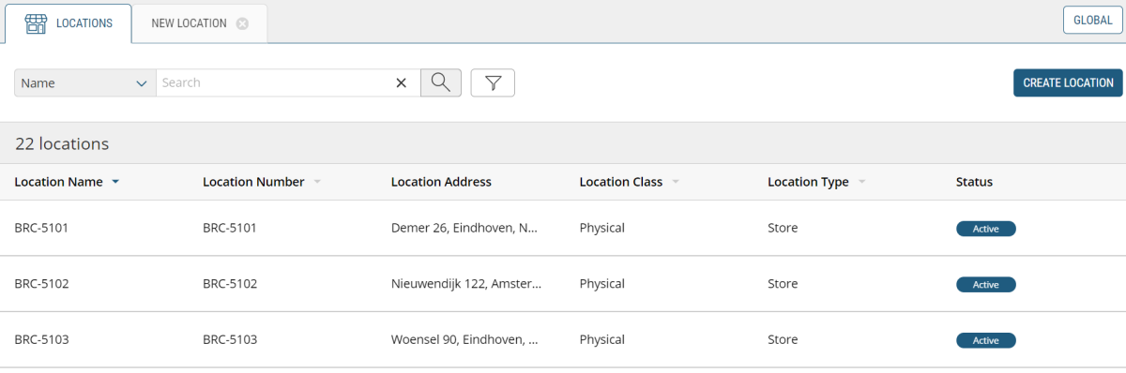Expand the Name search criteria dropdown
The image size is (1126, 373).
click(x=84, y=82)
